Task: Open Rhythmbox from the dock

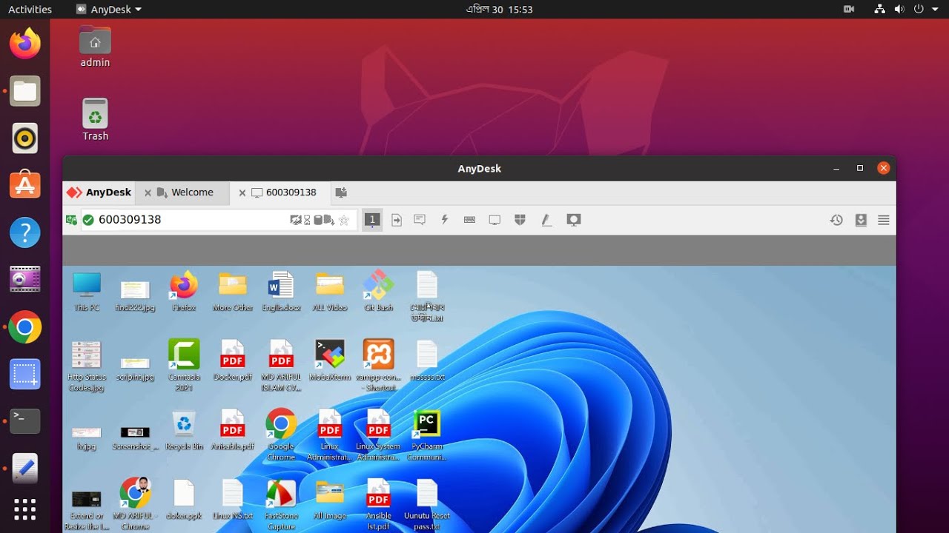Action: (x=24, y=138)
